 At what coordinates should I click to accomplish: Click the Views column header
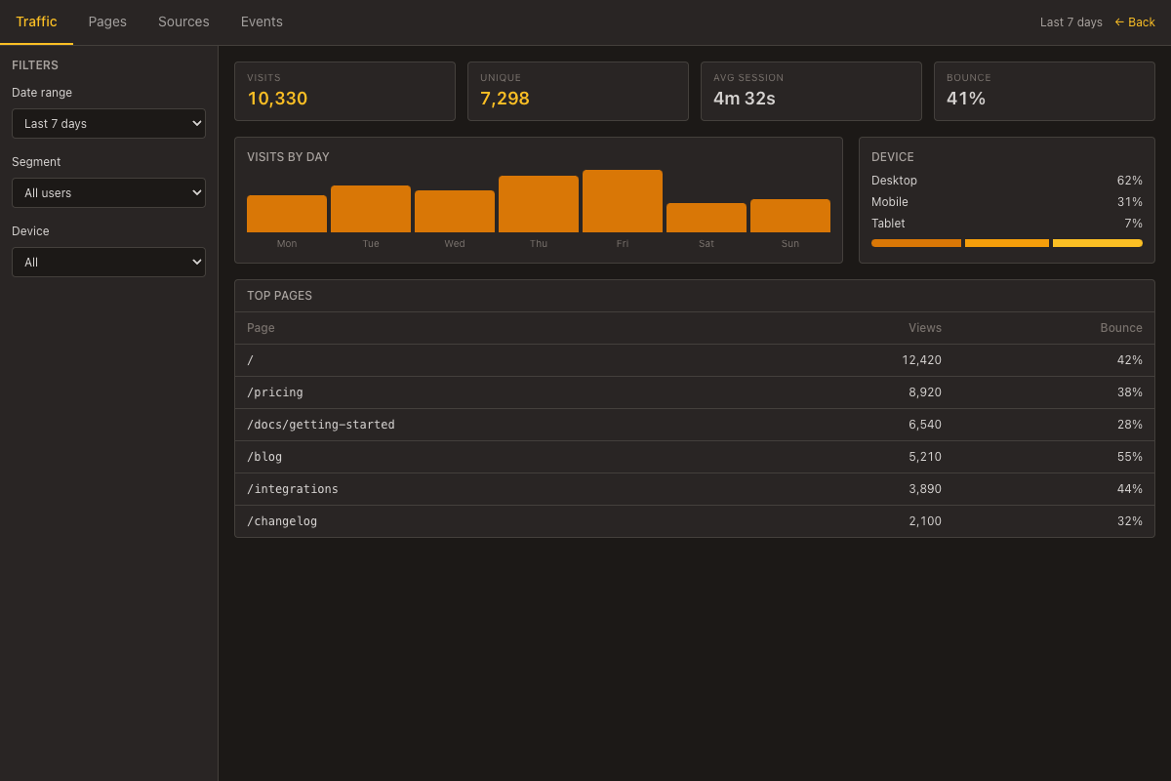tap(924, 327)
